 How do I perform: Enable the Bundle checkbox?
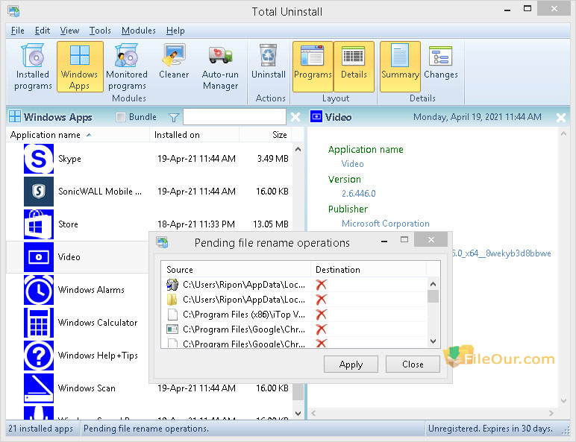point(121,117)
